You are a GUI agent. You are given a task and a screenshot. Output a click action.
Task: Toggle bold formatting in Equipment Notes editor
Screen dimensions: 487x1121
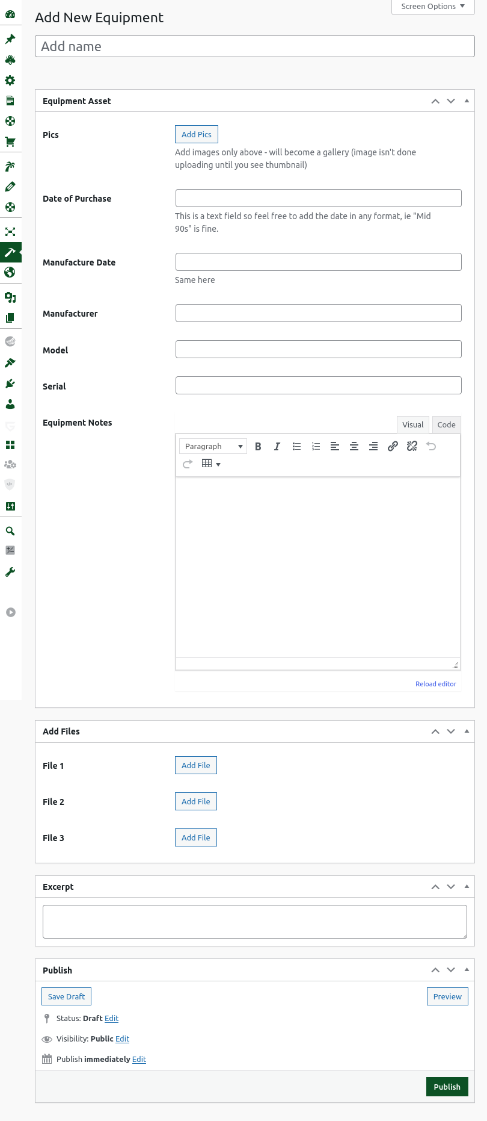[x=258, y=446]
